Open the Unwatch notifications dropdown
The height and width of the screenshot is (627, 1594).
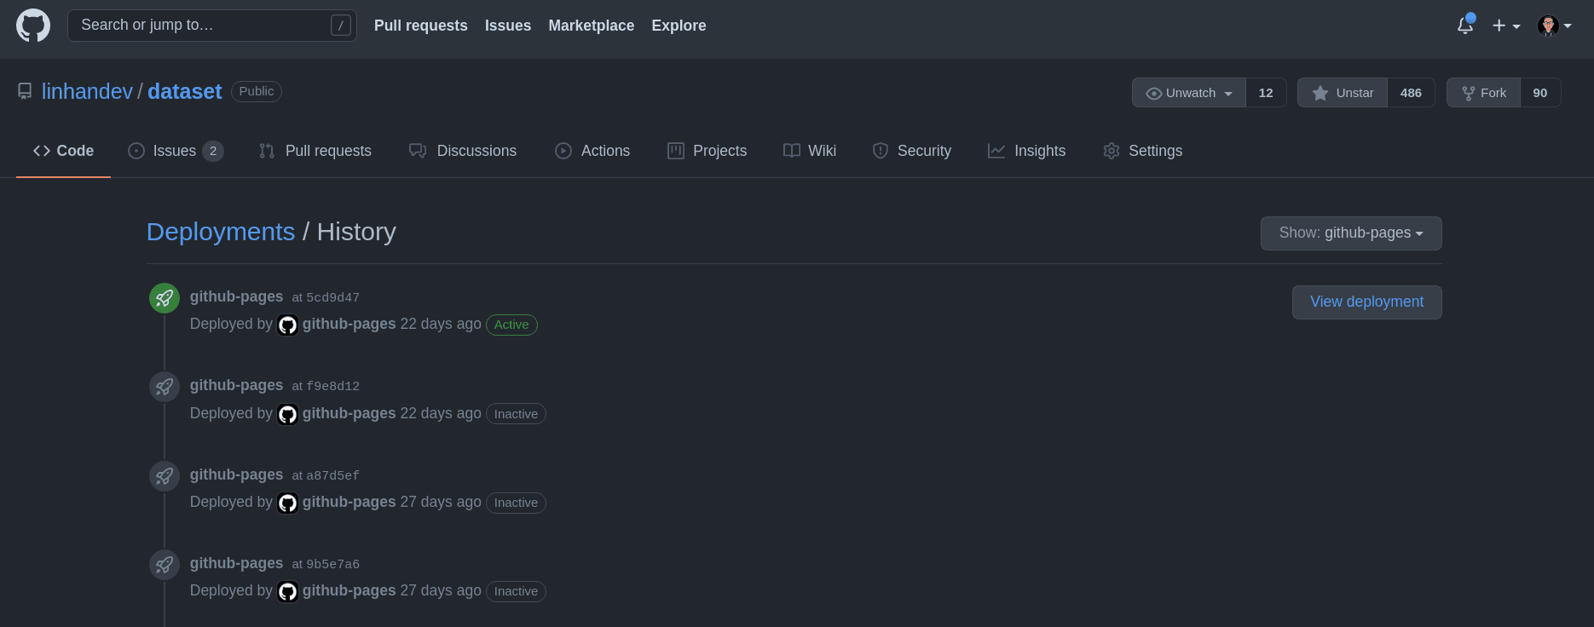(x=1189, y=93)
